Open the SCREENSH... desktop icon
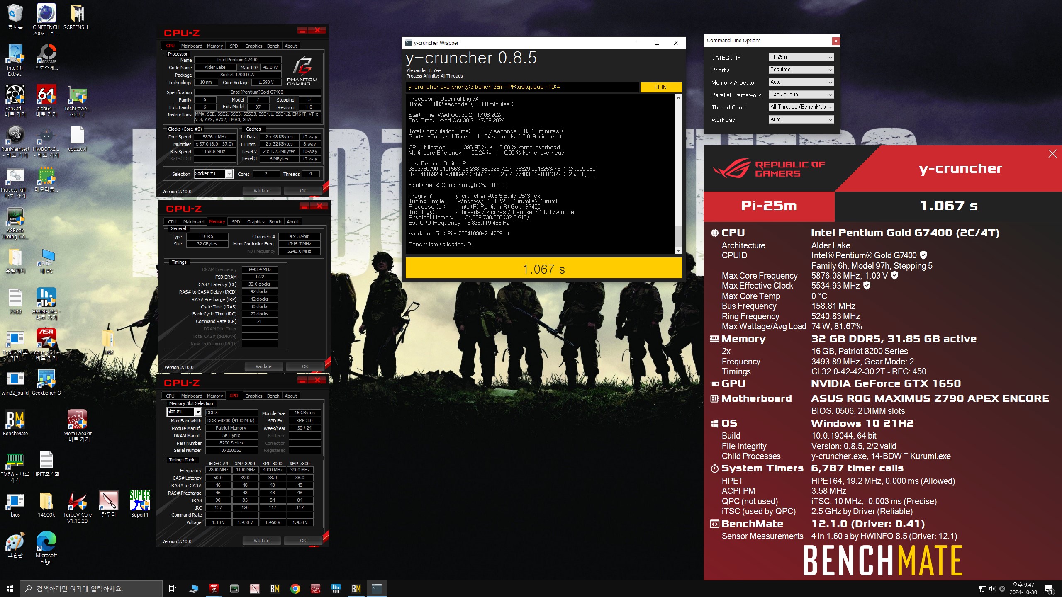The height and width of the screenshot is (597, 1062). tap(77, 17)
